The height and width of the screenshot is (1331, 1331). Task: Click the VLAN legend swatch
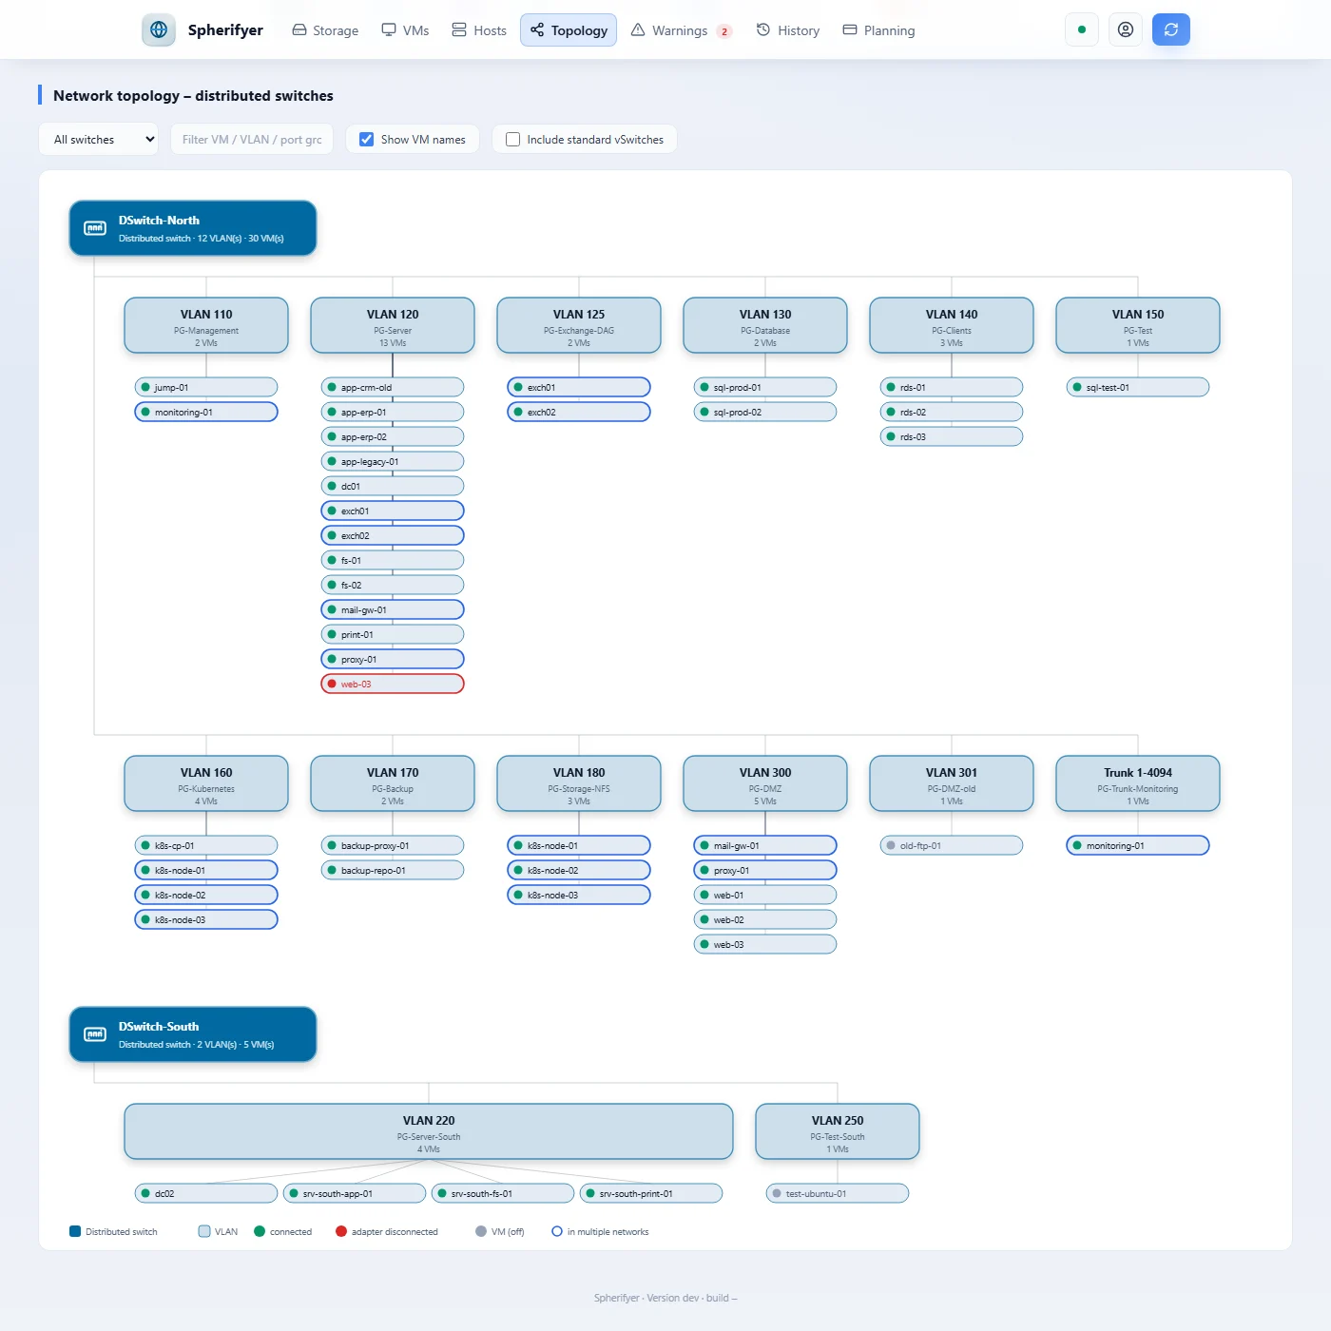204,1231
